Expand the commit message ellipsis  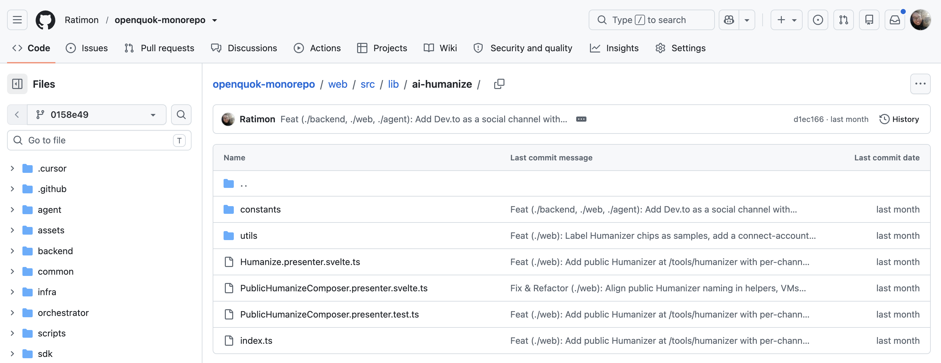click(x=581, y=119)
